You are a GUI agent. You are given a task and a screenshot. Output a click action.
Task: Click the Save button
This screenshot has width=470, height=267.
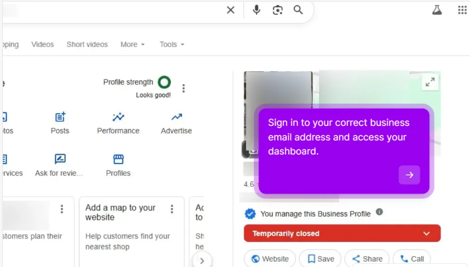pos(320,258)
